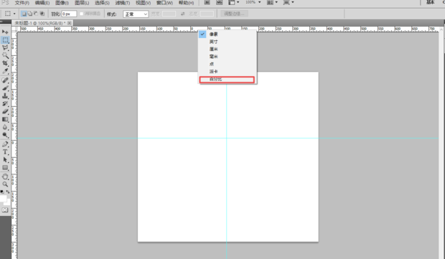Select the Clone Stamp tool
Image resolution: width=445 pixels, height=259 pixels.
point(5,95)
